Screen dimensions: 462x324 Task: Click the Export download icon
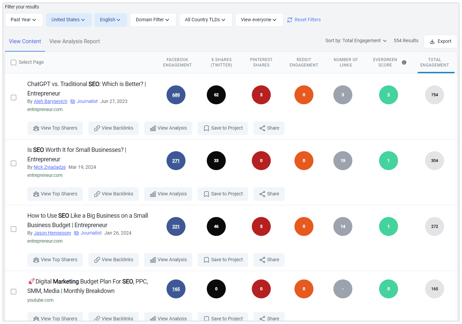pyautogui.click(x=432, y=42)
